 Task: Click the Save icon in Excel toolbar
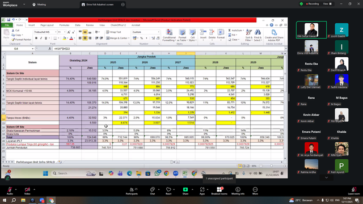pyautogui.click(x=9, y=20)
